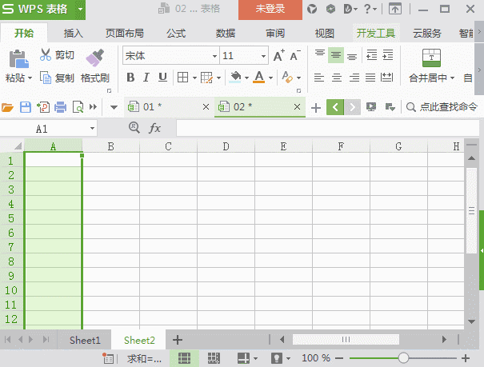The width and height of the screenshot is (484, 367).
Task: Switch to page break preview view
Action: pos(214,358)
